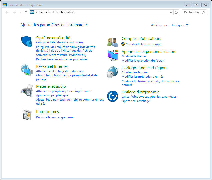Screen dimensions: 212x180
Task: Open Matériel et audio category
Action: coord(51,86)
